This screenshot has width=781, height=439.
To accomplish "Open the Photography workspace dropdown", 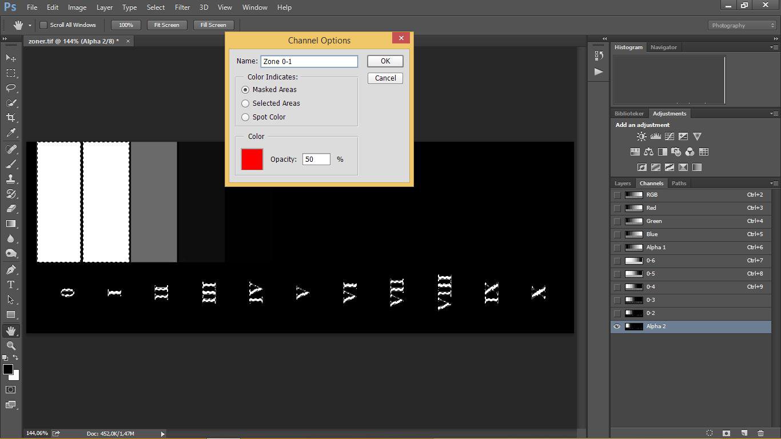I will click(742, 25).
